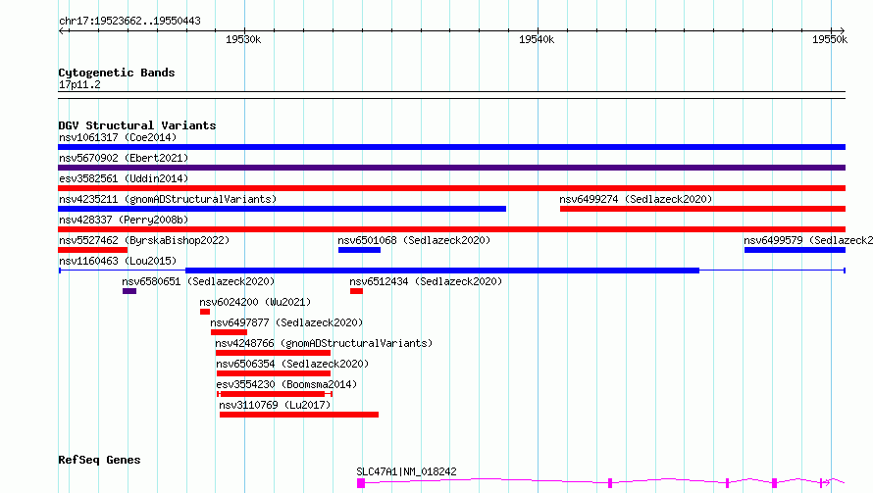873x493 pixels.
Task: Click the nsv4235211 (gnomADStructuralVariants) label
Action: coord(168,199)
